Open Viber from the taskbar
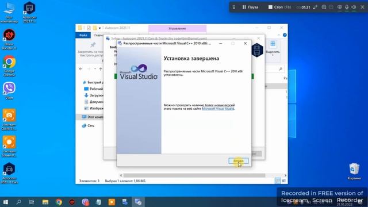The width and height of the screenshot is (368, 207). tap(85, 202)
